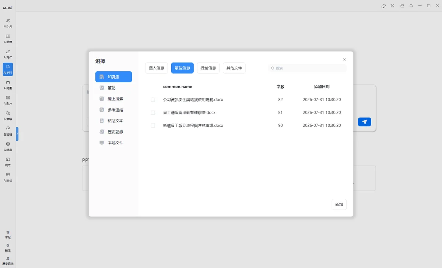Image resolution: width=442 pixels, height=268 pixels.
Task: Open 筆記 at the bottom of the main sidebar
Action: pos(8,235)
